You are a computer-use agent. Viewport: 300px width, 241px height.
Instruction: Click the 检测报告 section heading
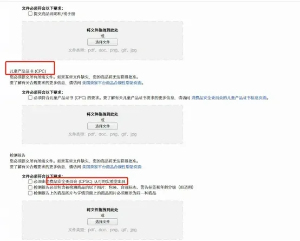click(x=18, y=155)
